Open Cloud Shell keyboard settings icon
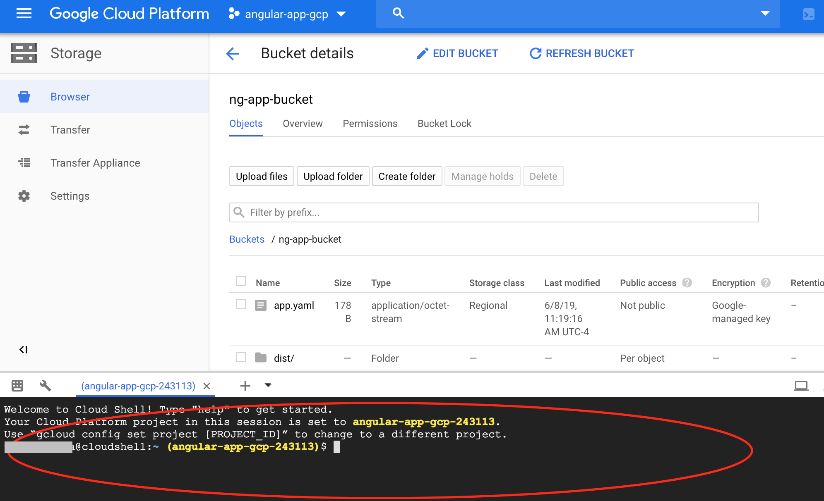This screenshot has width=824, height=501. 17,386
